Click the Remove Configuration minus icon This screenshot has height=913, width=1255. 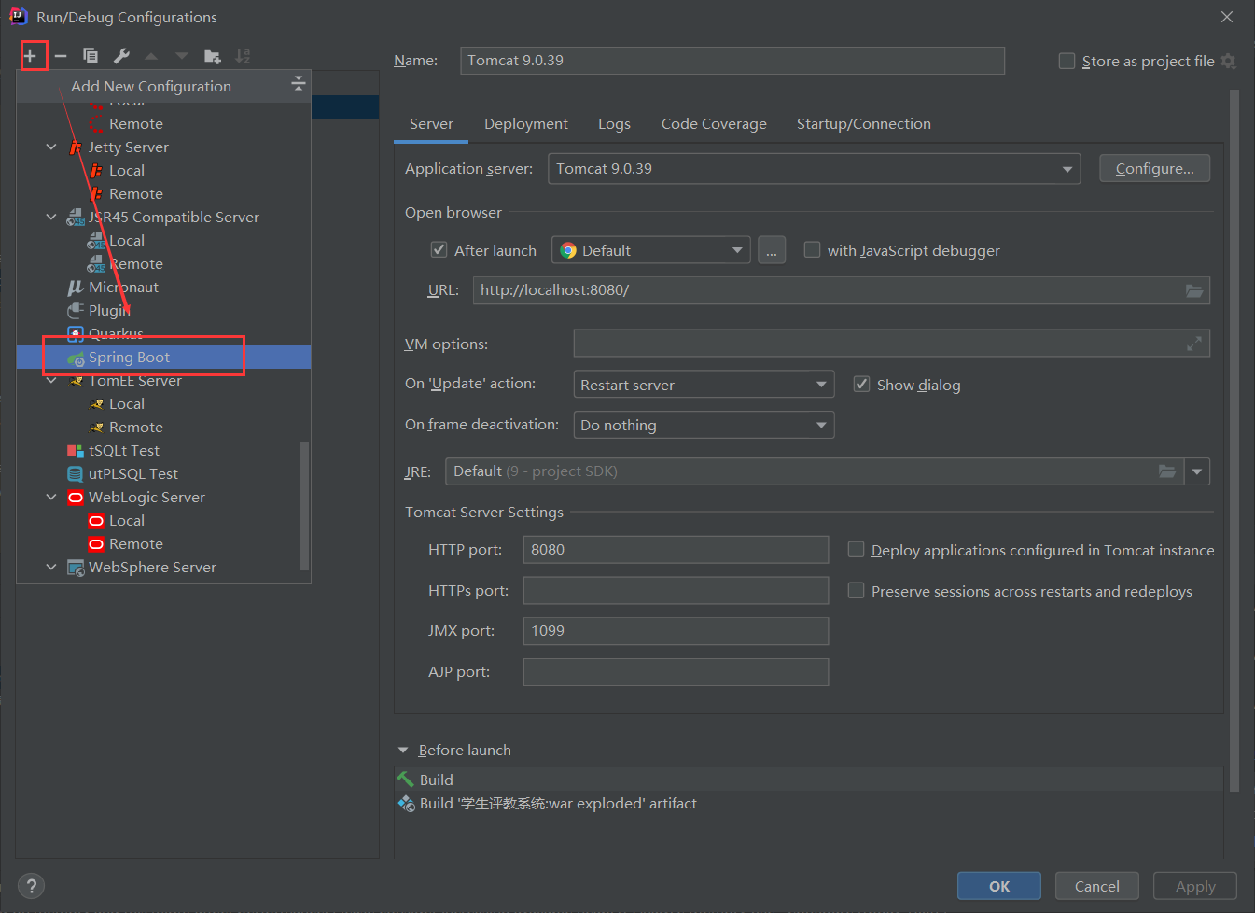(61, 56)
